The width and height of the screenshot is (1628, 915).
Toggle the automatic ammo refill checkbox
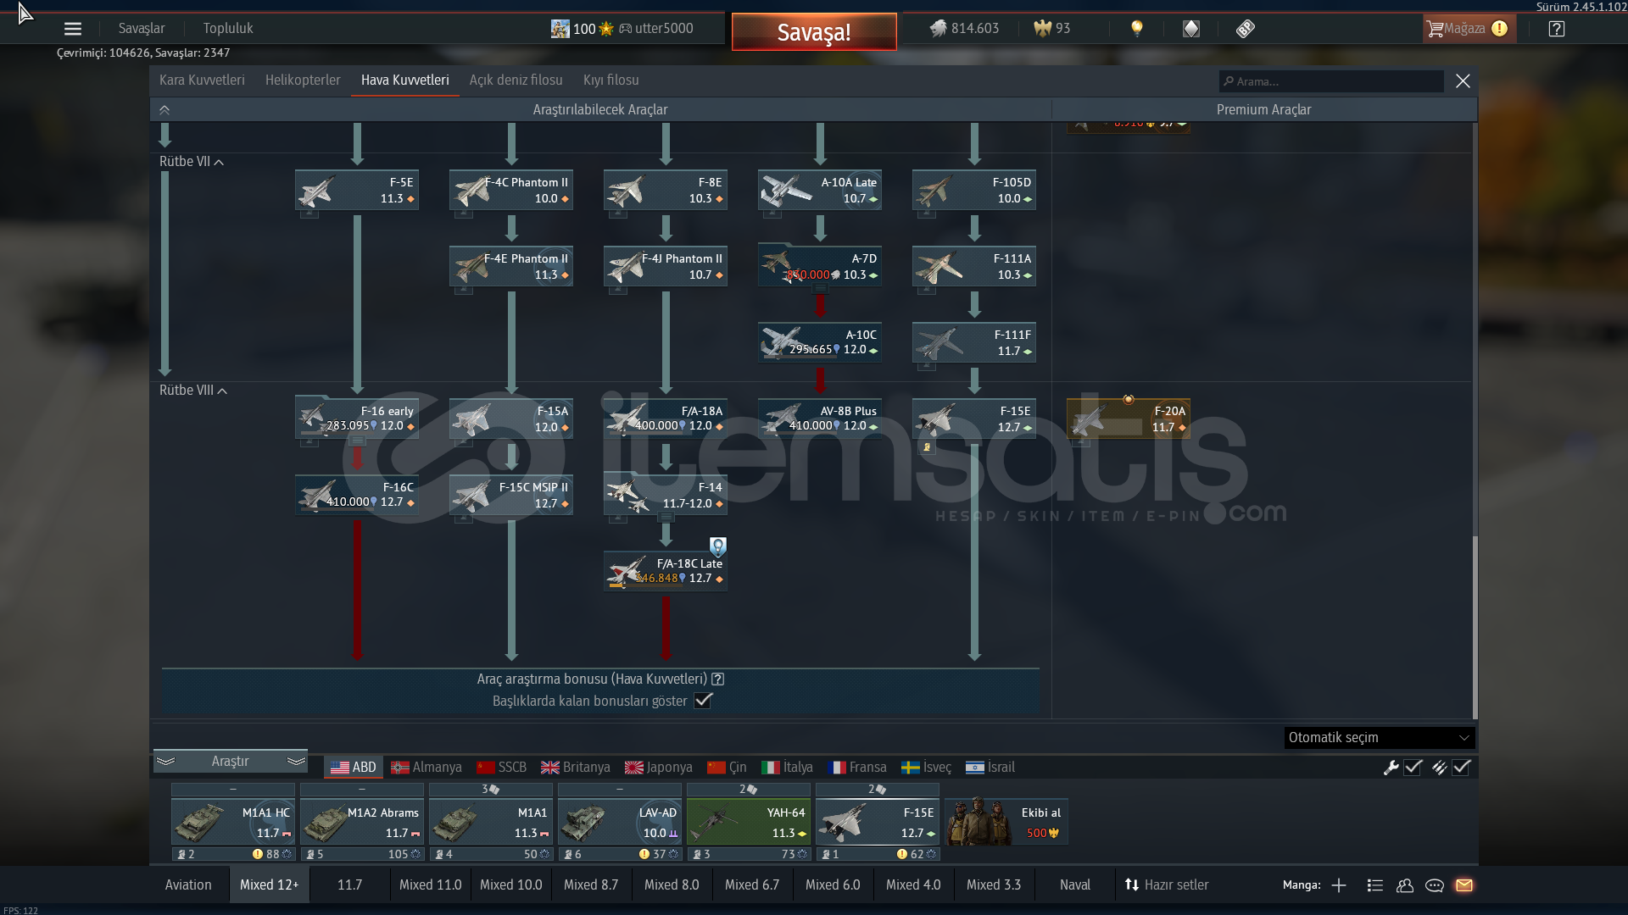click(x=1461, y=768)
